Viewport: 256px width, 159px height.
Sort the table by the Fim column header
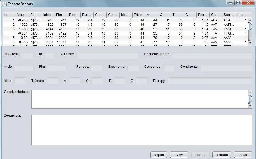click(x=60, y=15)
